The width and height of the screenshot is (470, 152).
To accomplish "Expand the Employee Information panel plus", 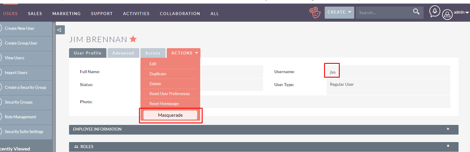I will (448, 129).
